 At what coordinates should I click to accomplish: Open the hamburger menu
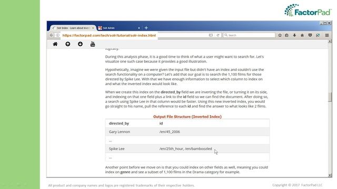(327, 35)
